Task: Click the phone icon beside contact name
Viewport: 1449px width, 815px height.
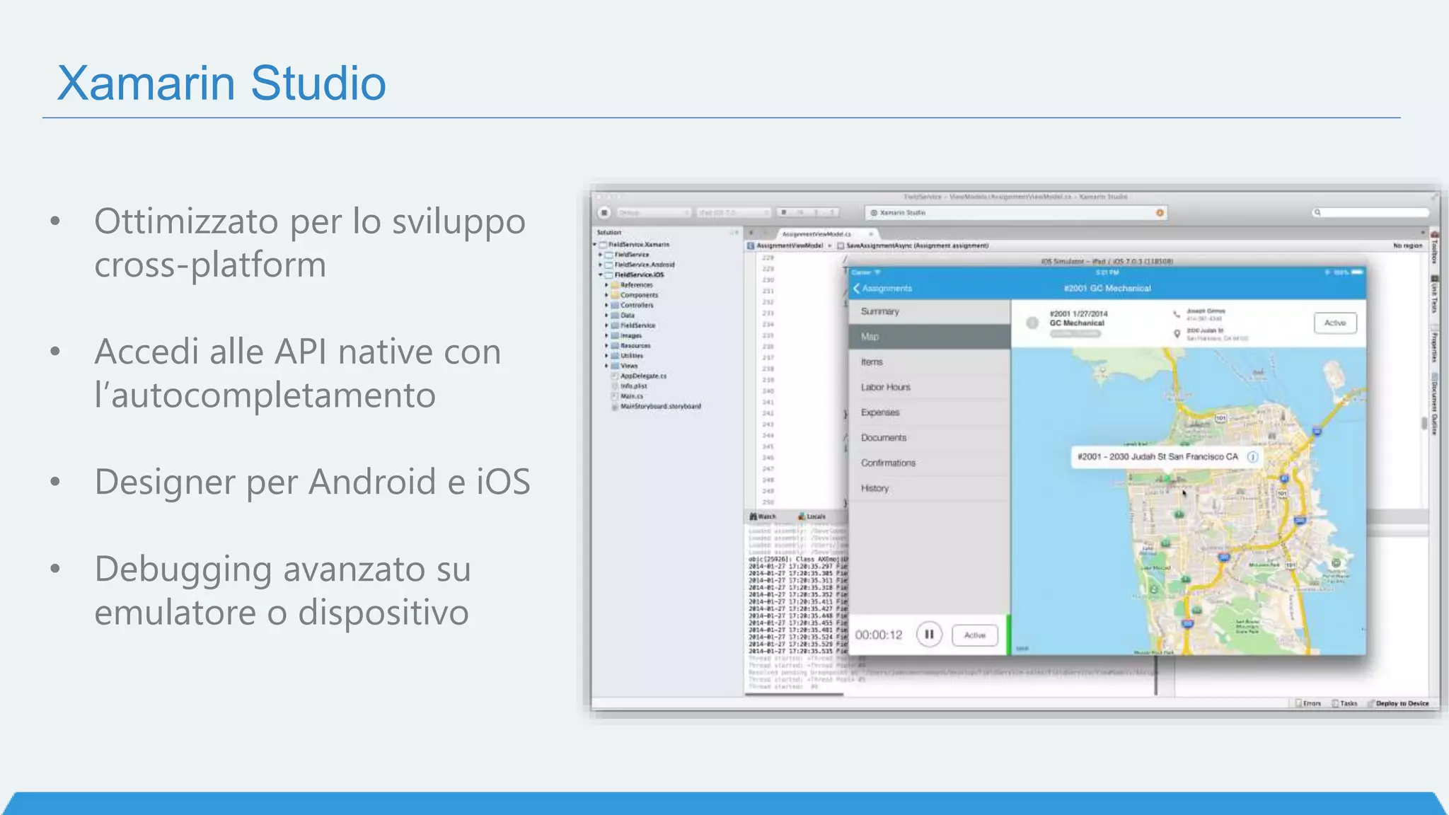Action: pos(1177,314)
